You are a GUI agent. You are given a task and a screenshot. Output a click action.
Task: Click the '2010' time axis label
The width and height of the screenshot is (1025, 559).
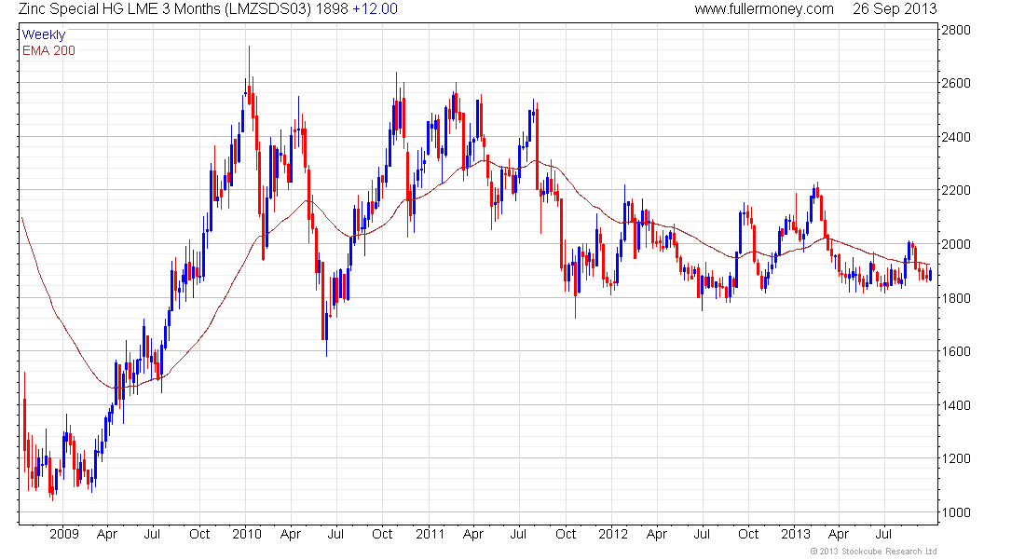(246, 534)
